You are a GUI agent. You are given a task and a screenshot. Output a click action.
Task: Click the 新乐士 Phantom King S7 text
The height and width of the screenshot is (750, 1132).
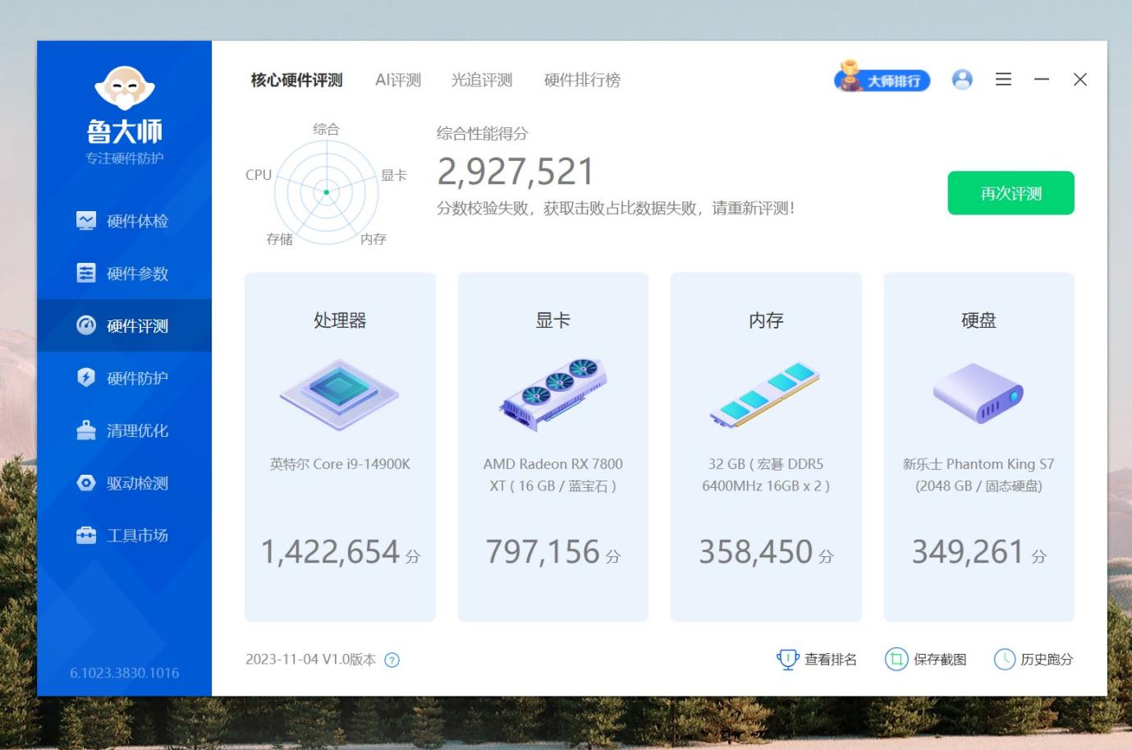pos(978,475)
